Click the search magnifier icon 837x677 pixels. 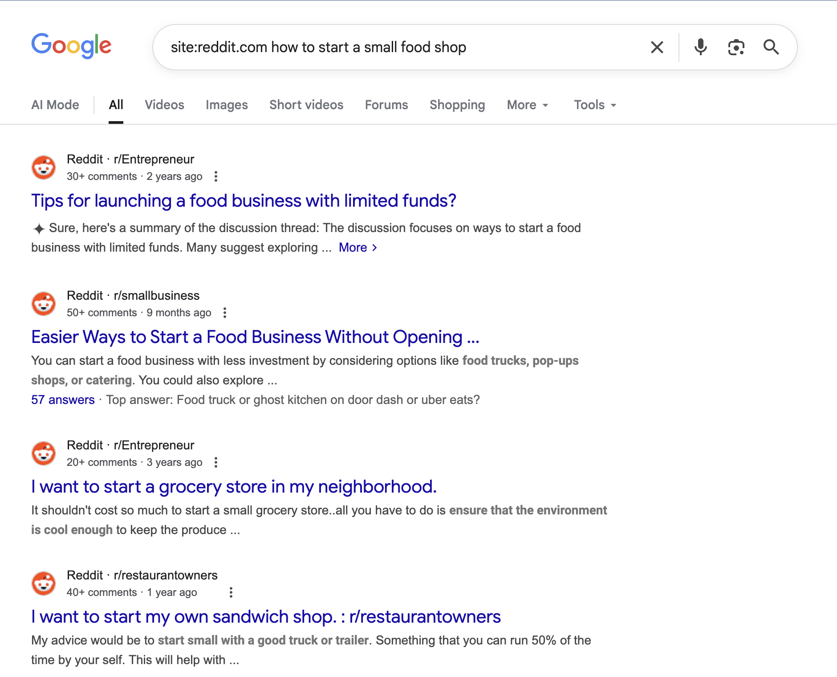tap(772, 47)
